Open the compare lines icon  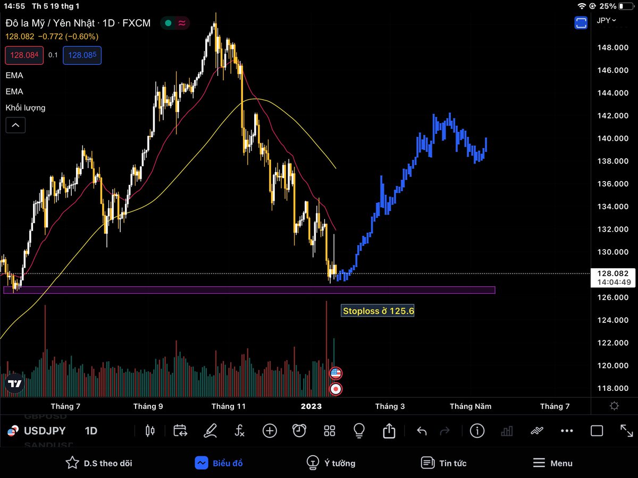click(537, 431)
